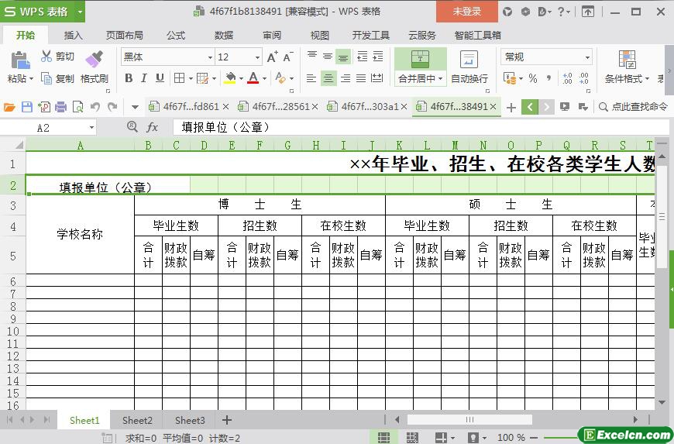The height and width of the screenshot is (444, 674).
Task: Expand the font size dropdown showing 12
Action: tap(257, 57)
